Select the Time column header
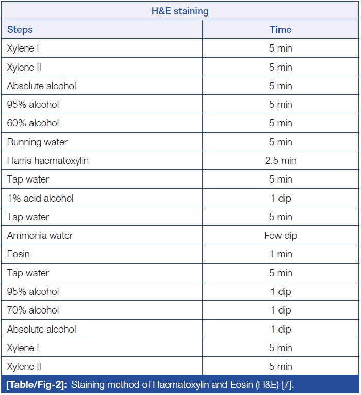 coord(280,29)
